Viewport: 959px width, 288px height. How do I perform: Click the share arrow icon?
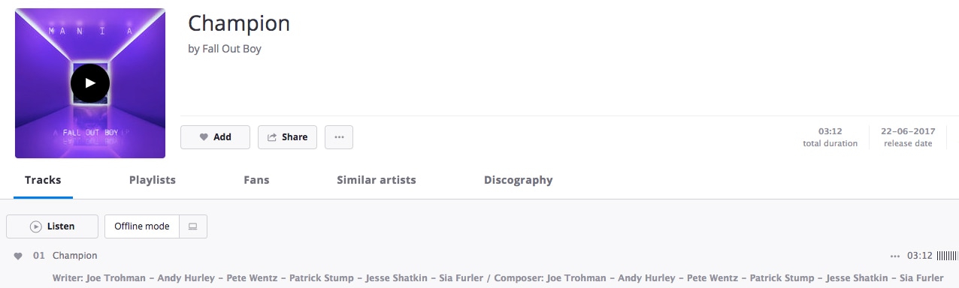272,137
